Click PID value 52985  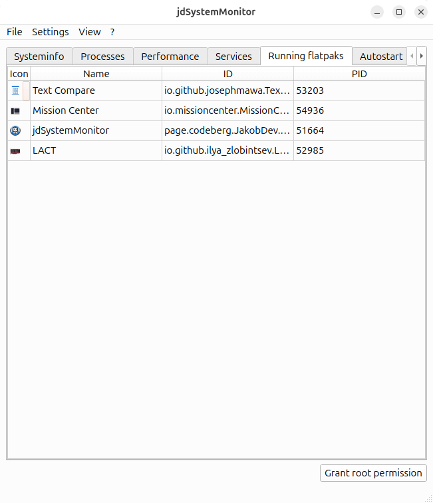click(359, 150)
